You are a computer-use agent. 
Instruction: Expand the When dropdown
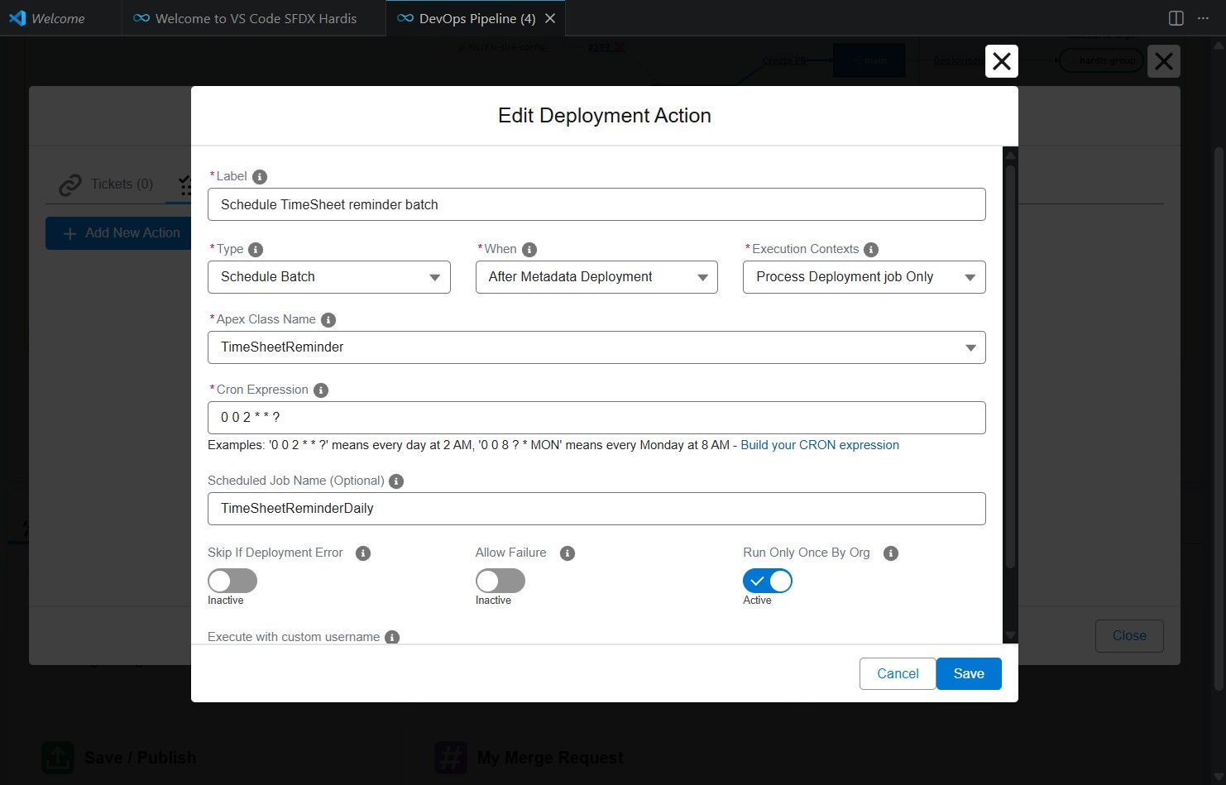[596, 277]
